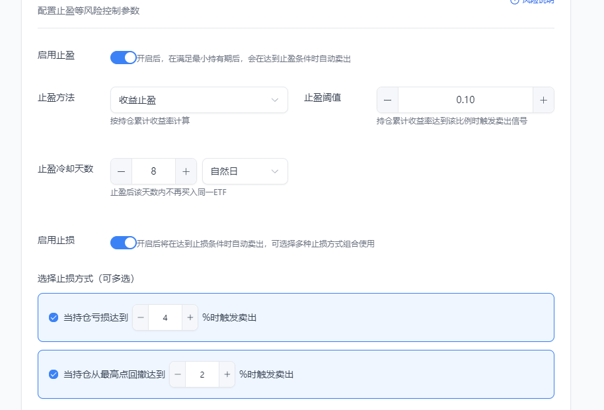Screen dimensions: 604x410
Task: Decrease 最高点回撤 percentage with minus icon
Action: point(178,374)
